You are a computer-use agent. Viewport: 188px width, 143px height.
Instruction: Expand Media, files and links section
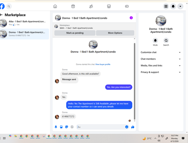pos(161,66)
